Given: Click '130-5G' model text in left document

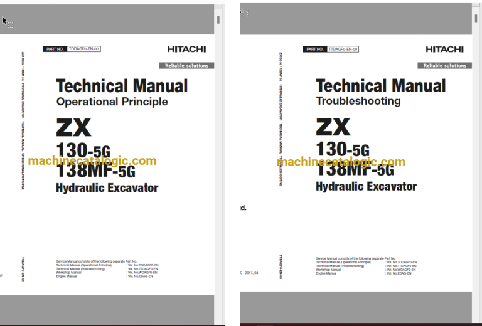Looking at the screenshot, I should [x=83, y=150].
